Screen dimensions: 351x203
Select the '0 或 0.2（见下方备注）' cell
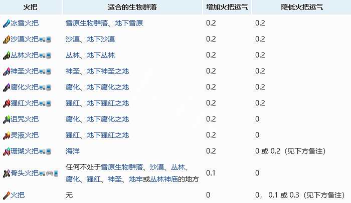pos(290,151)
